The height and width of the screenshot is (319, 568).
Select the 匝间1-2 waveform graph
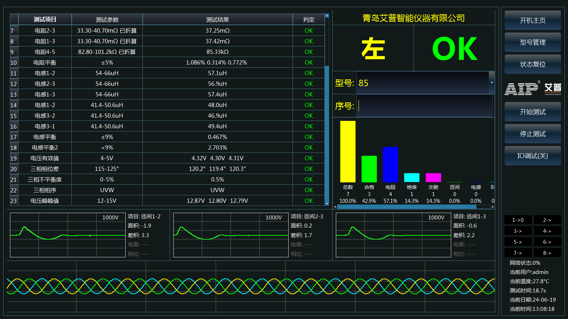67,235
